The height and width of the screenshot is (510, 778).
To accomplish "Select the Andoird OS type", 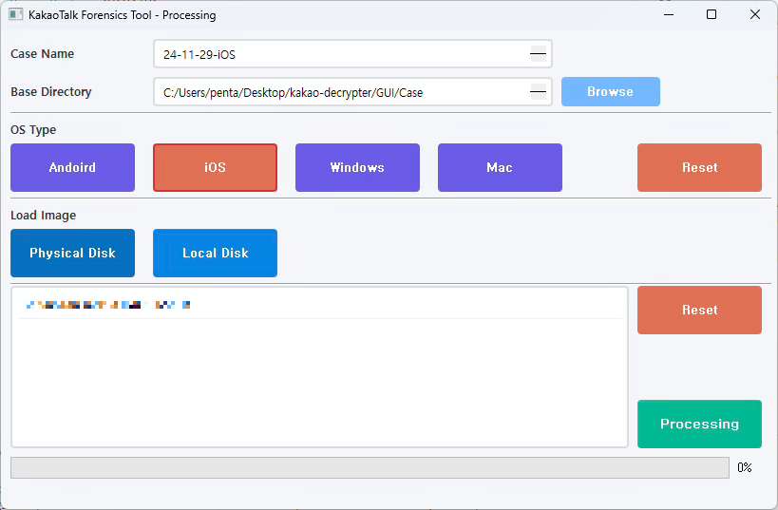I will click(x=72, y=168).
